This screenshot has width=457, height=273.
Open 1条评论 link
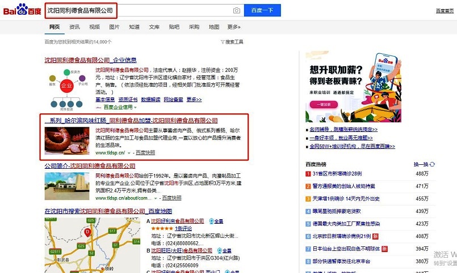(183, 228)
